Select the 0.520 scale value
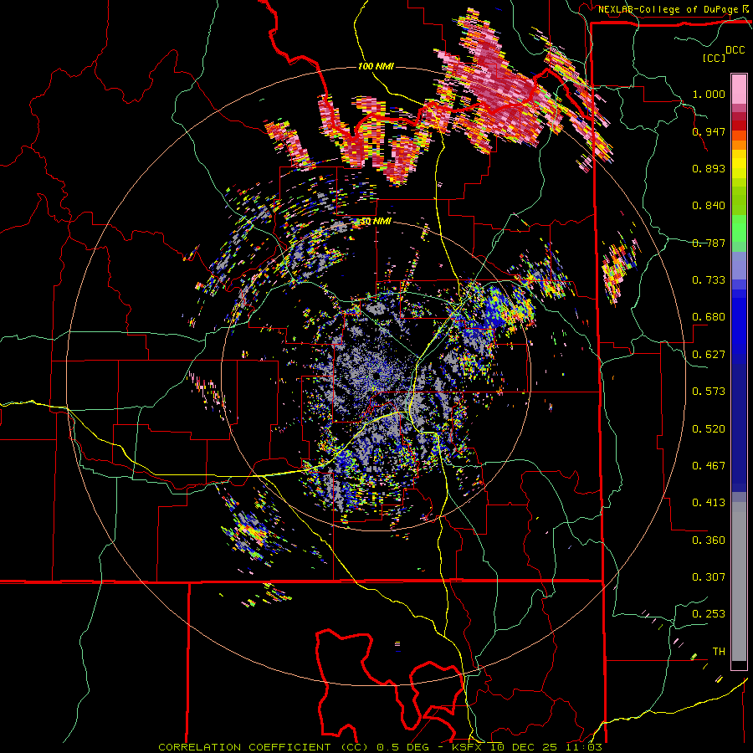 [x=709, y=429]
